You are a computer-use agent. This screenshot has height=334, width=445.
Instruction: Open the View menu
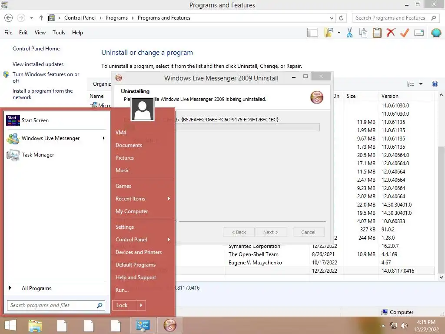click(40, 33)
